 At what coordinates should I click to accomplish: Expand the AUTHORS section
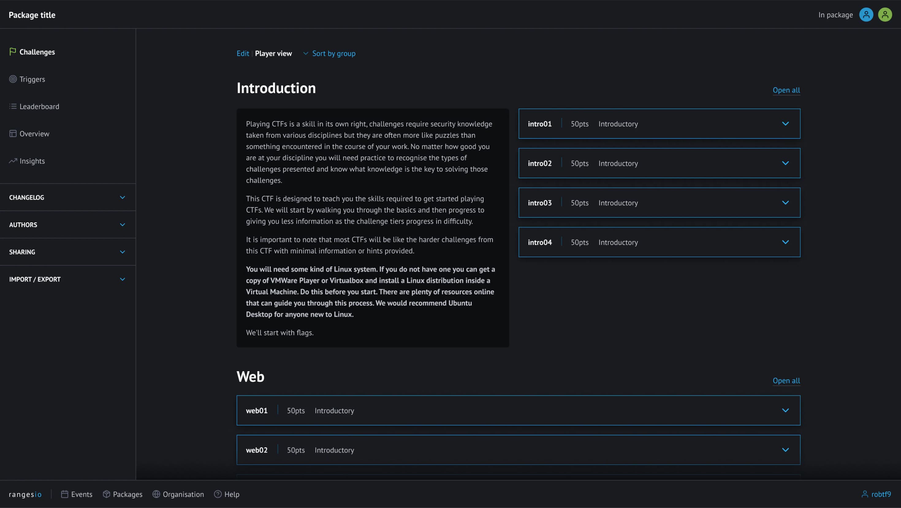(122, 225)
